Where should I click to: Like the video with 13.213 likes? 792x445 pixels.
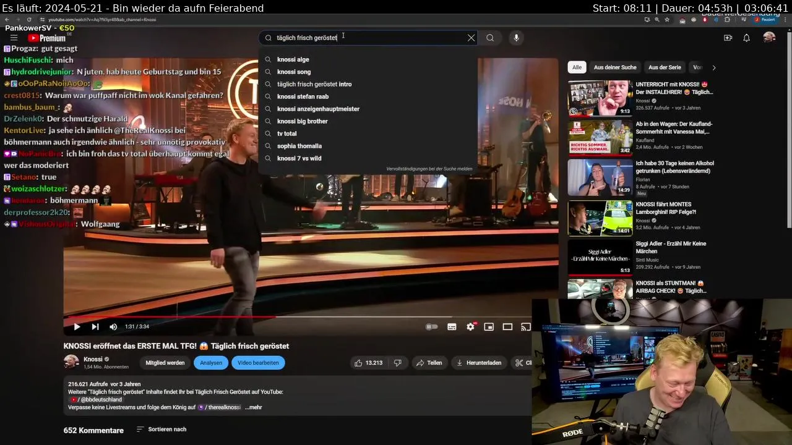tap(368, 363)
